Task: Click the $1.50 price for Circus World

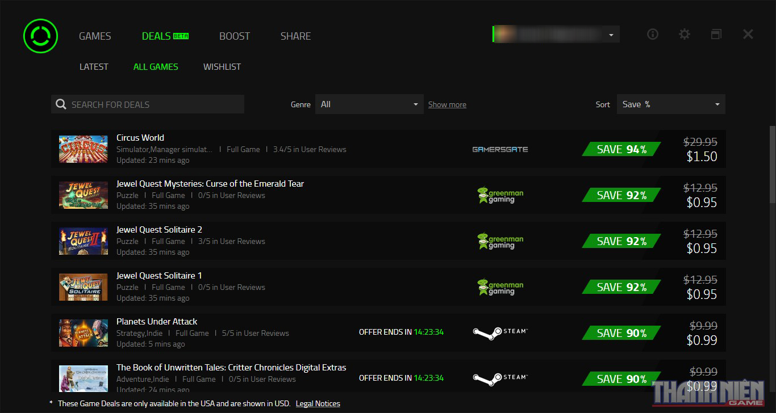Action: point(702,157)
